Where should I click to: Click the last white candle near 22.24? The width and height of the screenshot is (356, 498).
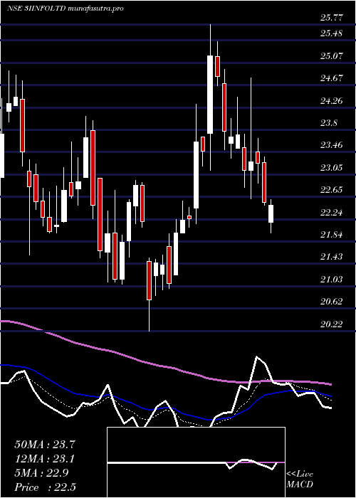(271, 213)
